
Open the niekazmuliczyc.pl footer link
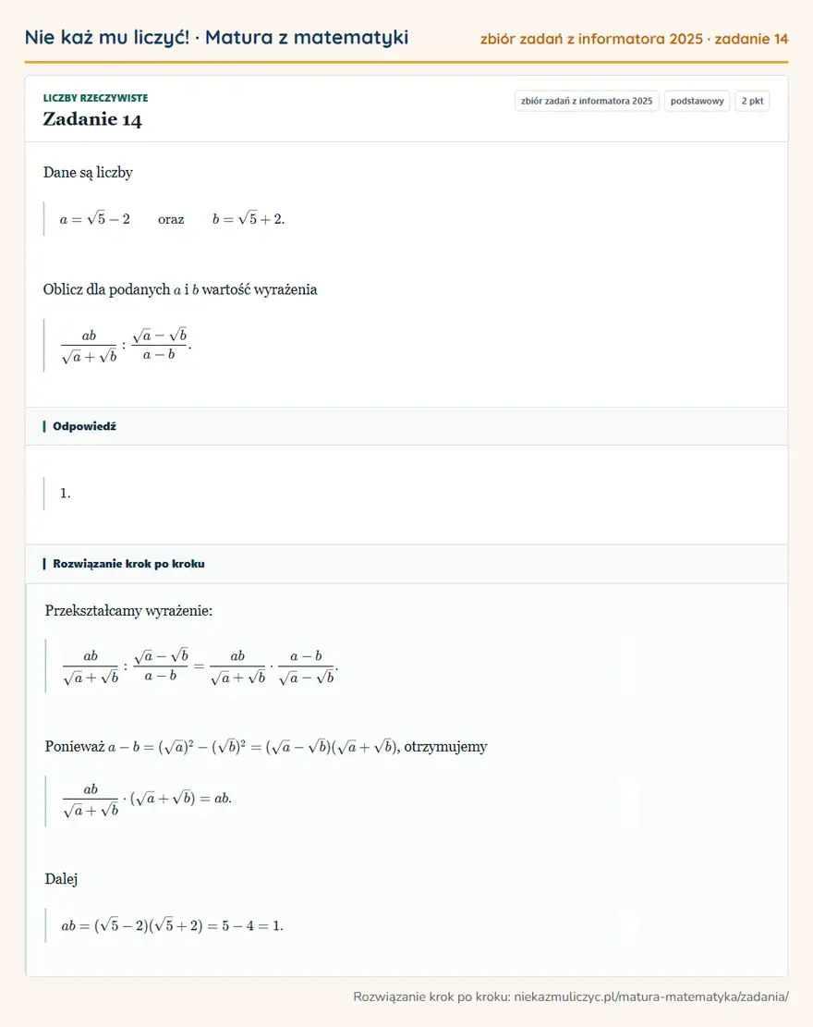click(x=651, y=996)
